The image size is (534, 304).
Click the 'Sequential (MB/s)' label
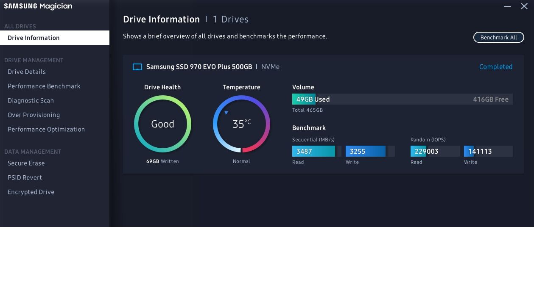313,140
